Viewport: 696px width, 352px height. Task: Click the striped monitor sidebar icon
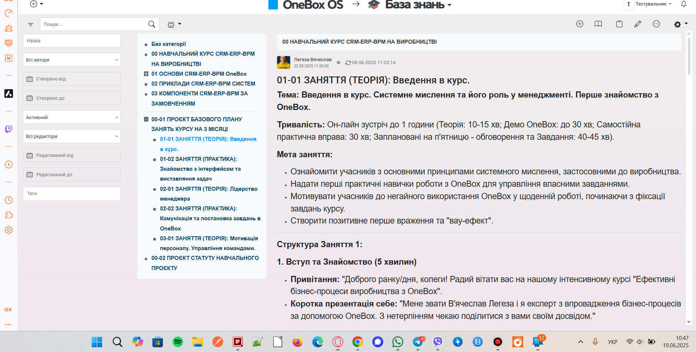point(9,43)
